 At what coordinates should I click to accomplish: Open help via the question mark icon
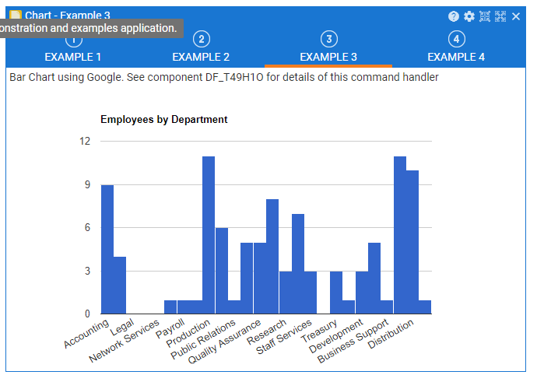[454, 16]
